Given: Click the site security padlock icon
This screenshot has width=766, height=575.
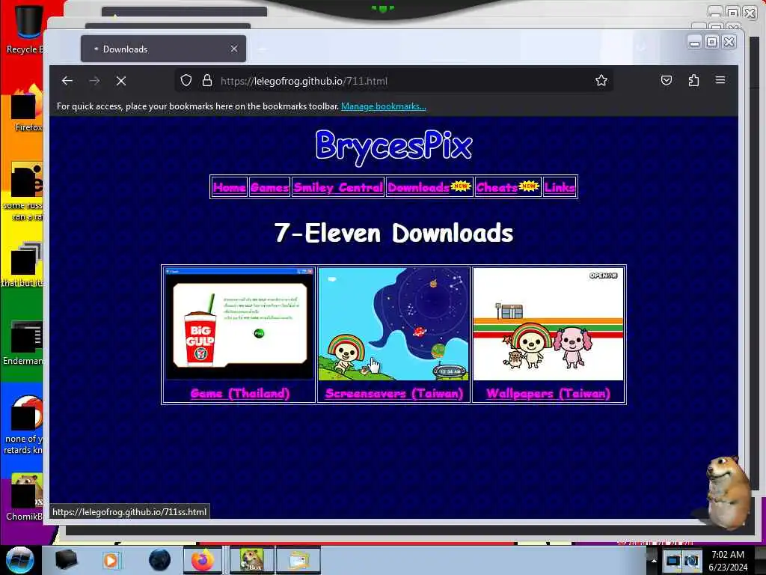Looking at the screenshot, I should point(207,81).
